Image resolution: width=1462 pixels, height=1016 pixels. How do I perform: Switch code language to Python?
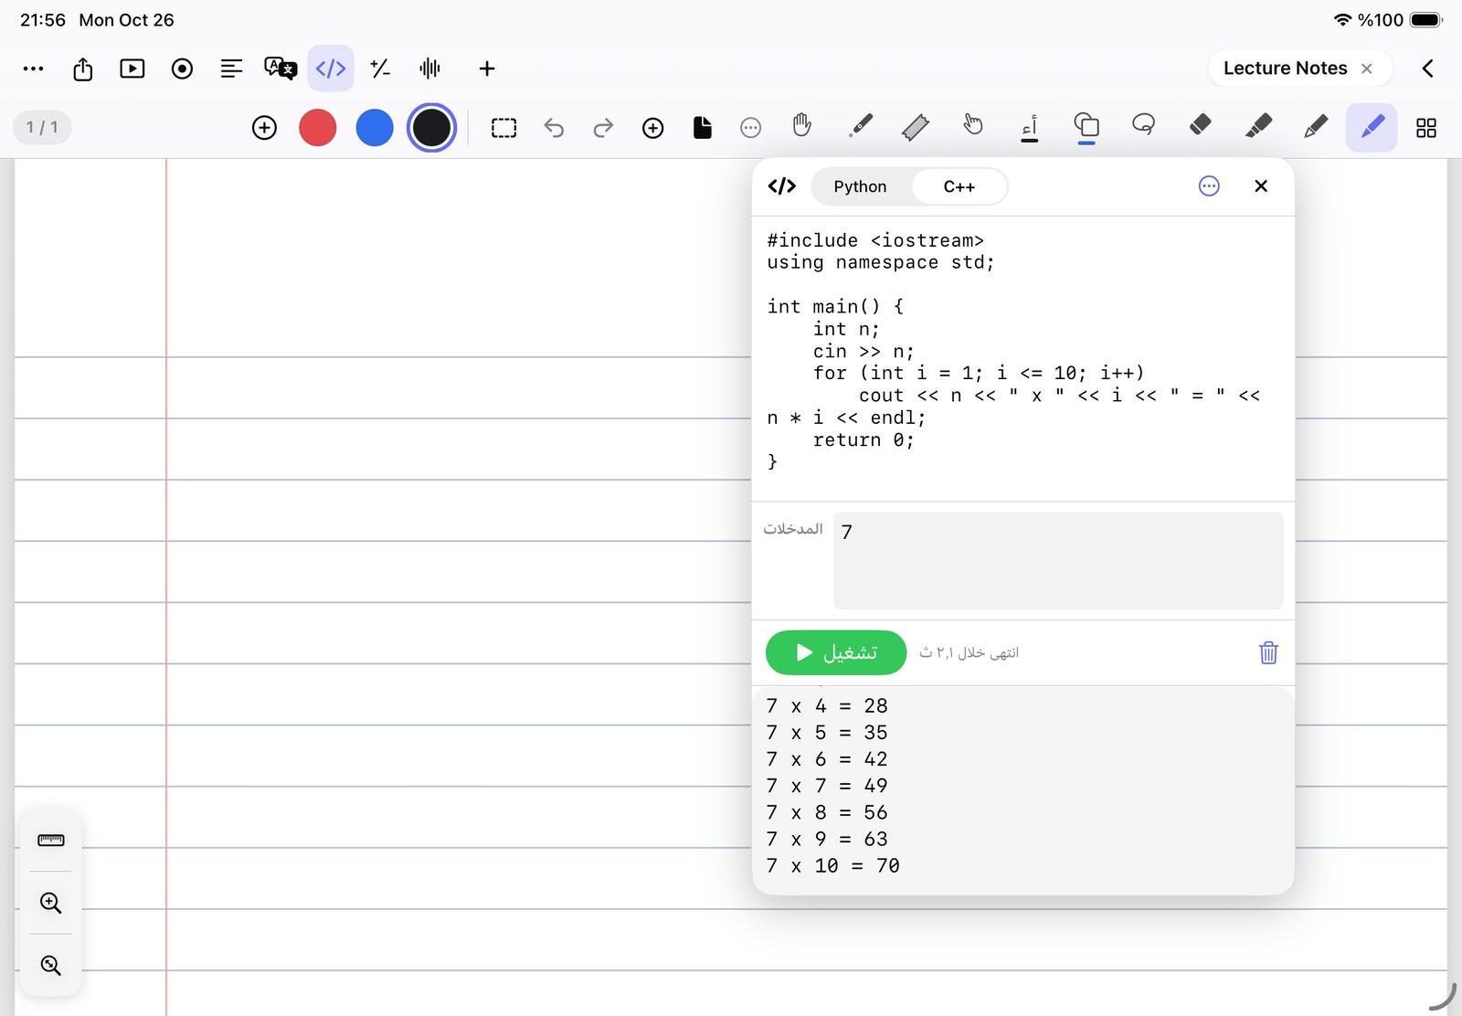[860, 186]
